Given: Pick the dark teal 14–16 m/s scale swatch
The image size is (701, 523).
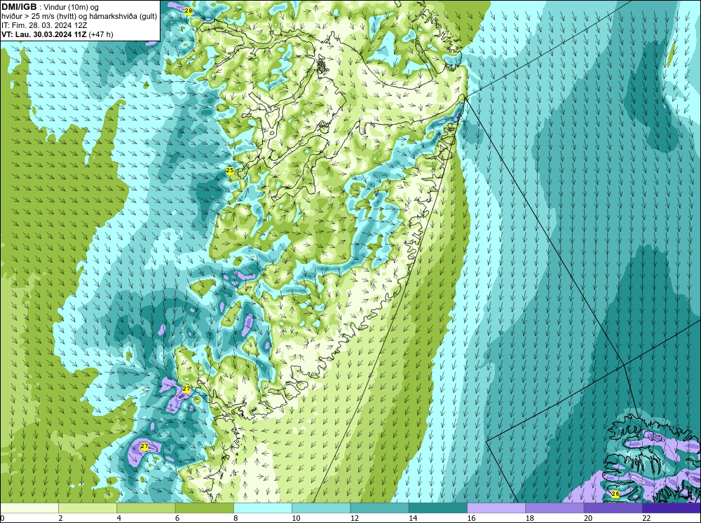Looking at the screenshot, I should coord(438,508).
